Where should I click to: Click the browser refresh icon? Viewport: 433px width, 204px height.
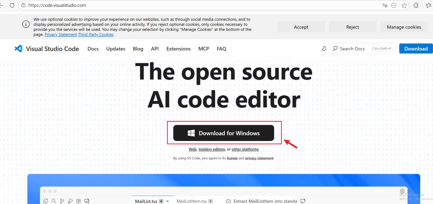pos(12,5)
